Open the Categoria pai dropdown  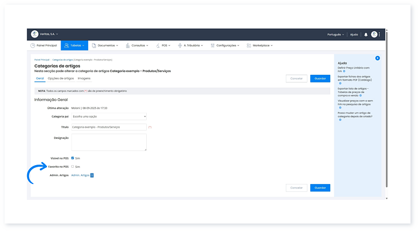109,117
